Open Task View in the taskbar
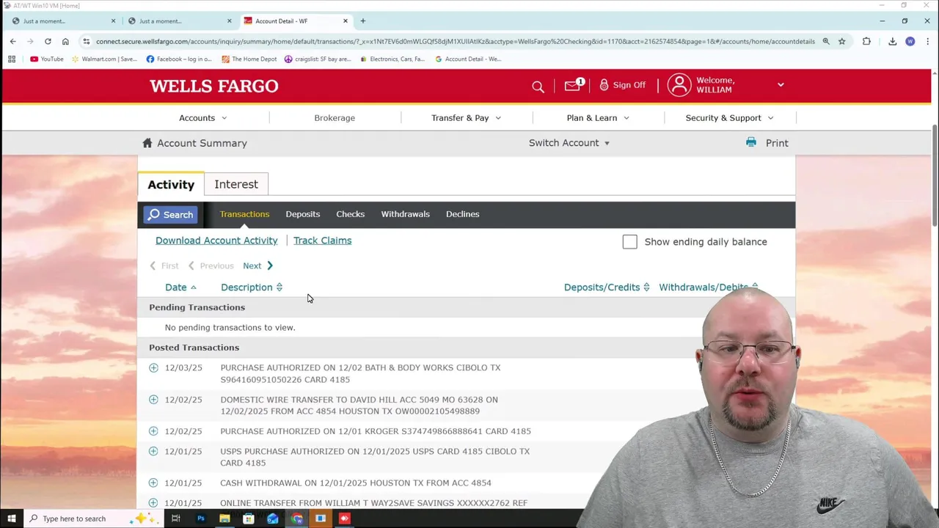Image resolution: width=939 pixels, height=528 pixels. [x=176, y=518]
